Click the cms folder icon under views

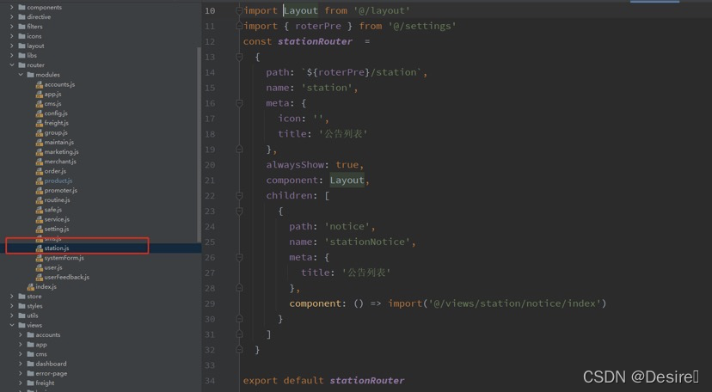click(x=30, y=354)
